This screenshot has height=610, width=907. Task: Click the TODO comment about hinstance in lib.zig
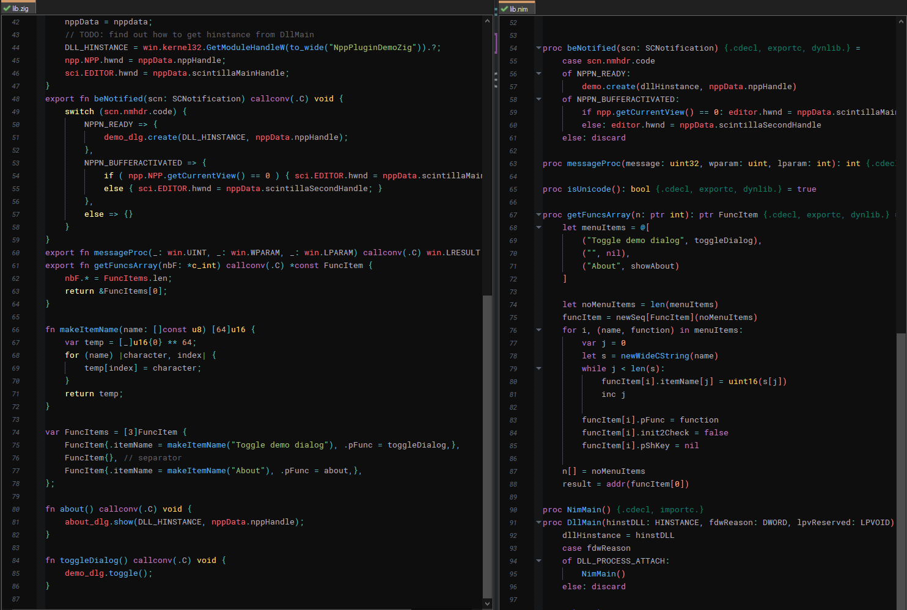[189, 35]
